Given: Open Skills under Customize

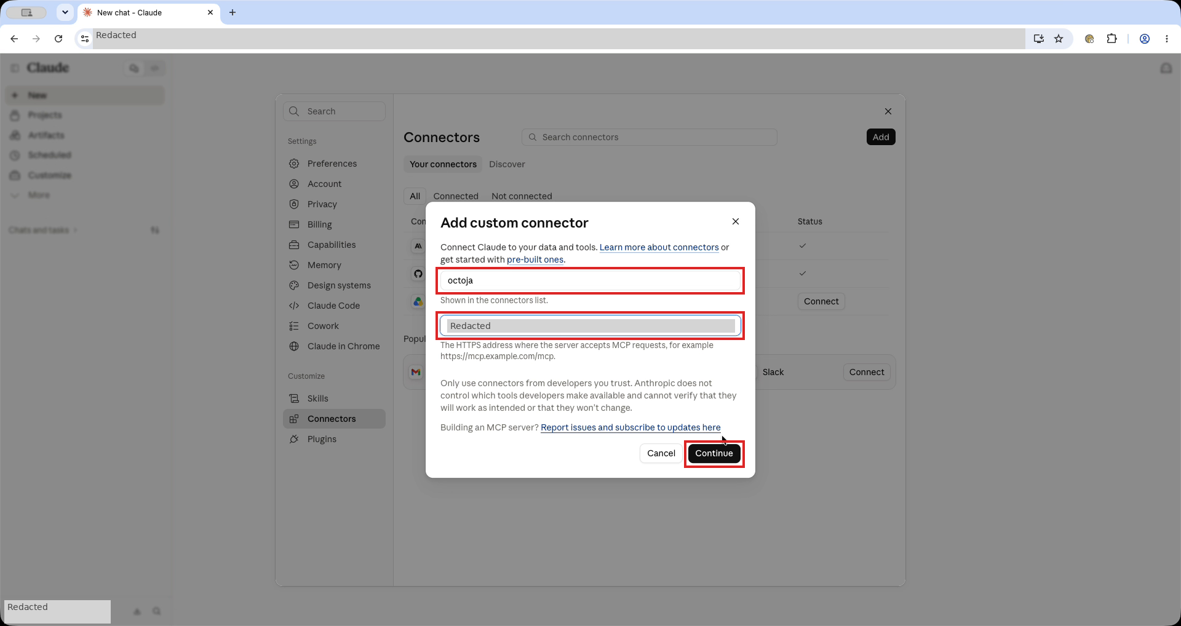Looking at the screenshot, I should point(334,398).
